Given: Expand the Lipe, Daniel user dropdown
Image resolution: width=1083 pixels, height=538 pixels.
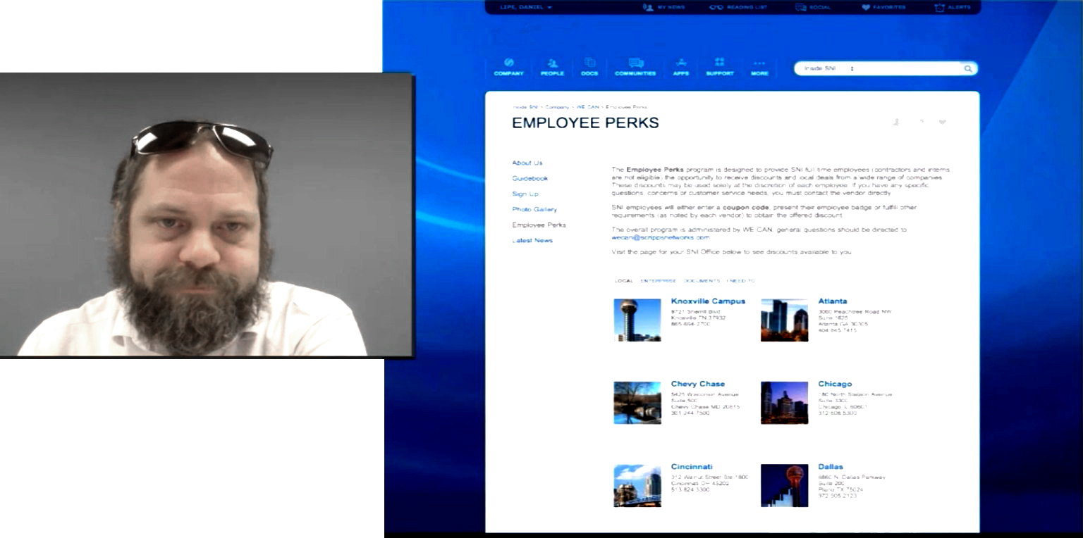Looking at the screenshot, I should tap(526, 7).
